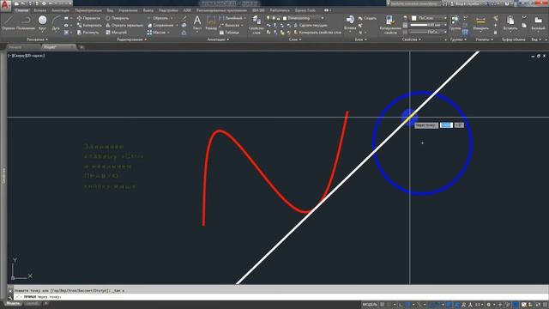Expand the Рисование panel dropdown
The image size is (549, 309).
pos(38,39)
